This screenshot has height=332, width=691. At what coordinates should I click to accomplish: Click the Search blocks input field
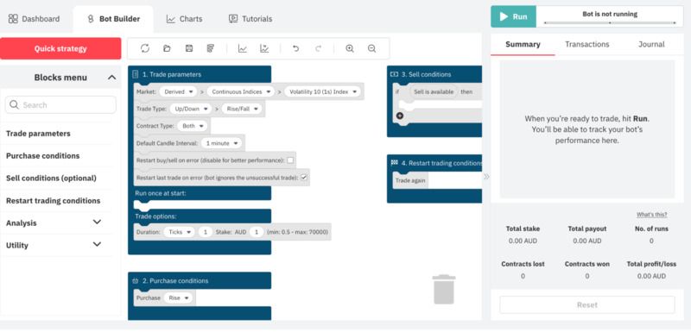pos(60,104)
